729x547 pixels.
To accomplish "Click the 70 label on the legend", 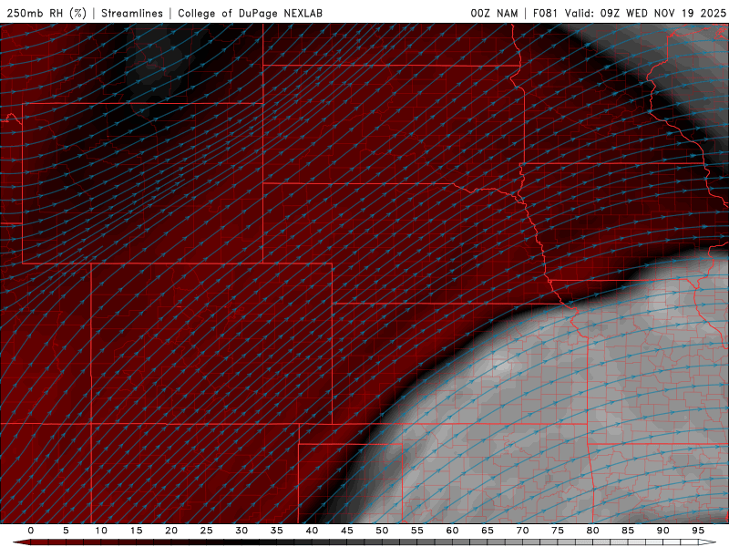I will (x=522, y=531).
